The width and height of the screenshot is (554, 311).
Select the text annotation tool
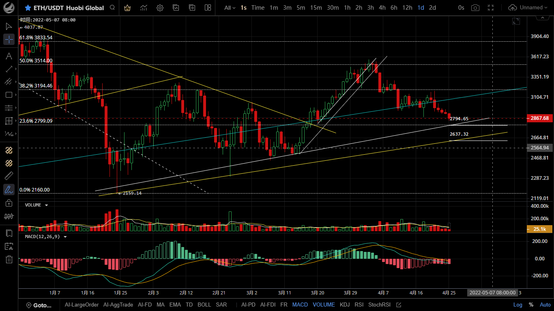pos(9,56)
